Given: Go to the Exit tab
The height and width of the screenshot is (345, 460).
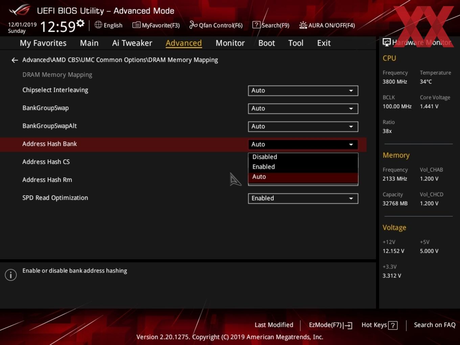Looking at the screenshot, I should click(324, 43).
